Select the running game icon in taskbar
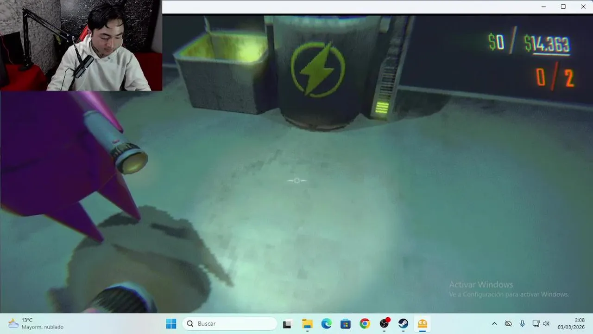The height and width of the screenshot is (334, 593). point(423,324)
